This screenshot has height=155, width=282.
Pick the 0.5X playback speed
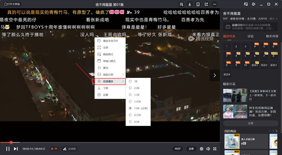(x=138, y=122)
